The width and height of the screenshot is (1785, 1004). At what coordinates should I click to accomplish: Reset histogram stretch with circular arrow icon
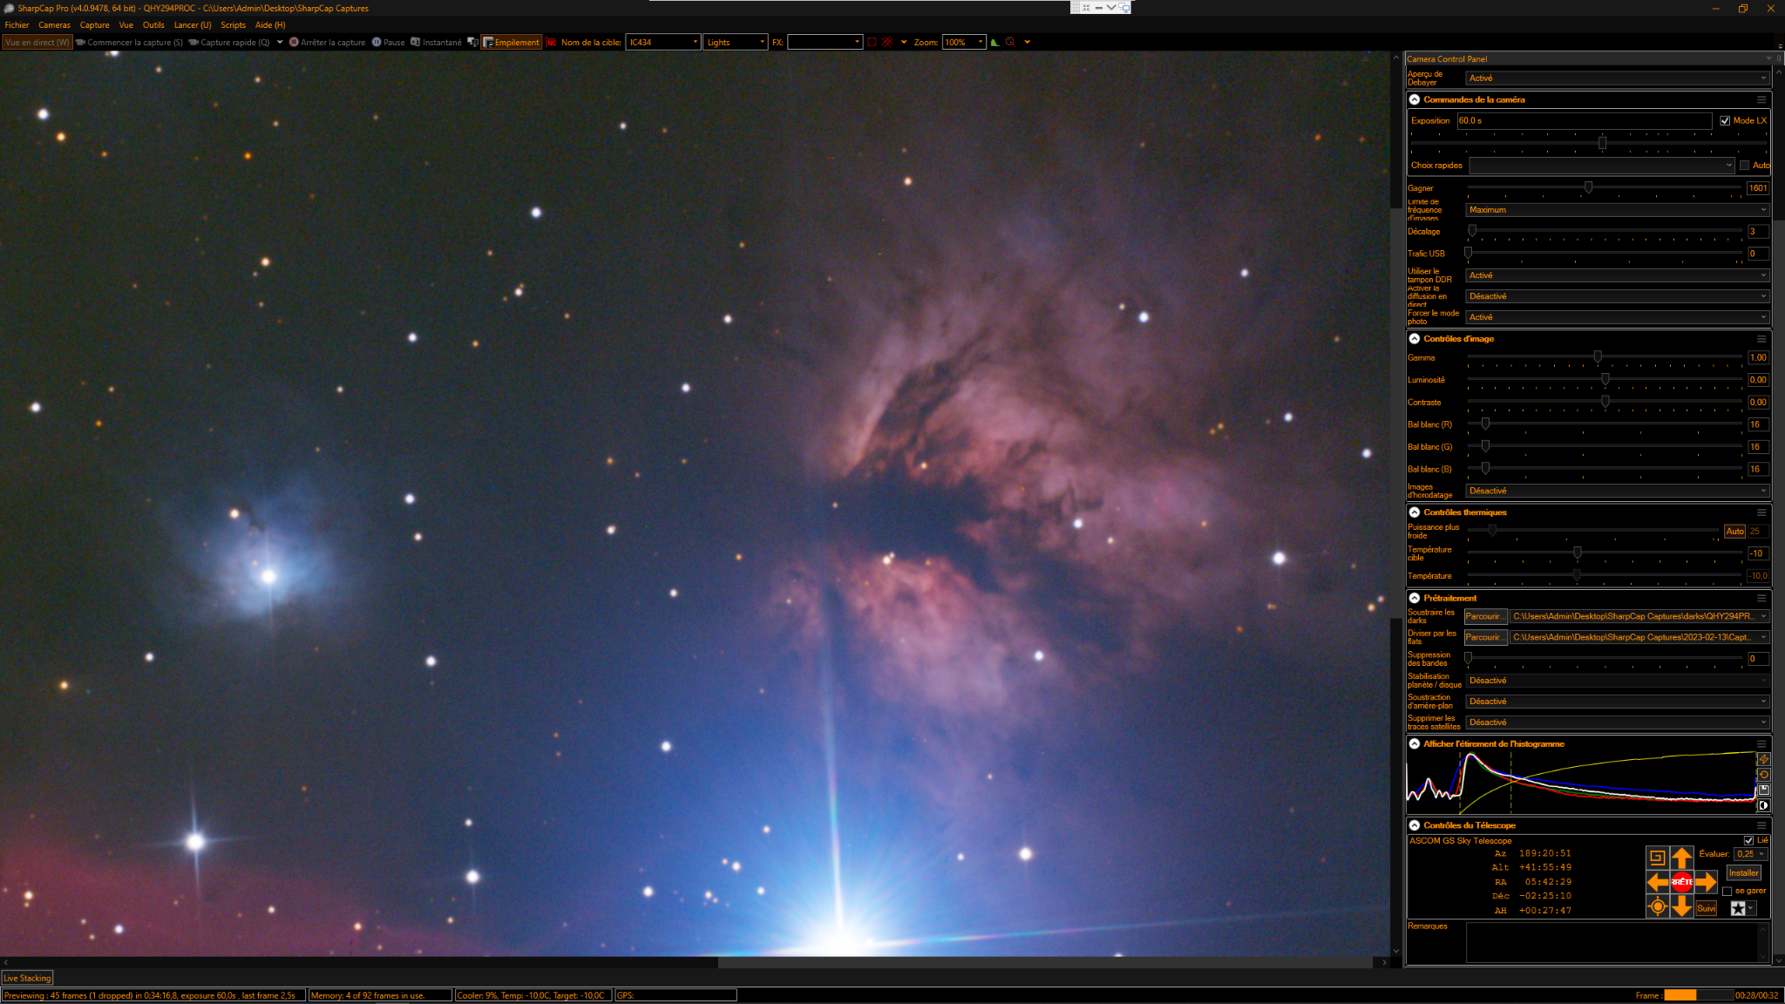1763,774
